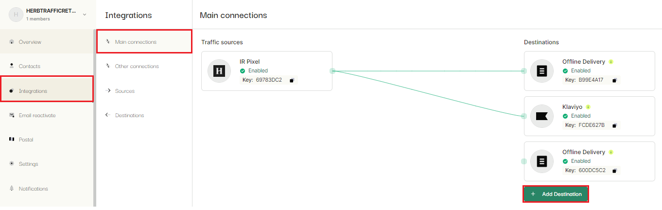Click the unlinked Offline Delivery connector dot
662x210 pixels.
(524, 161)
